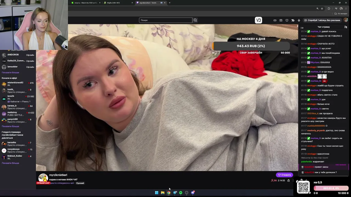The width and height of the screenshot is (351, 197).
Task: Open the Twitch inbox notifications icon
Action: 281,20
